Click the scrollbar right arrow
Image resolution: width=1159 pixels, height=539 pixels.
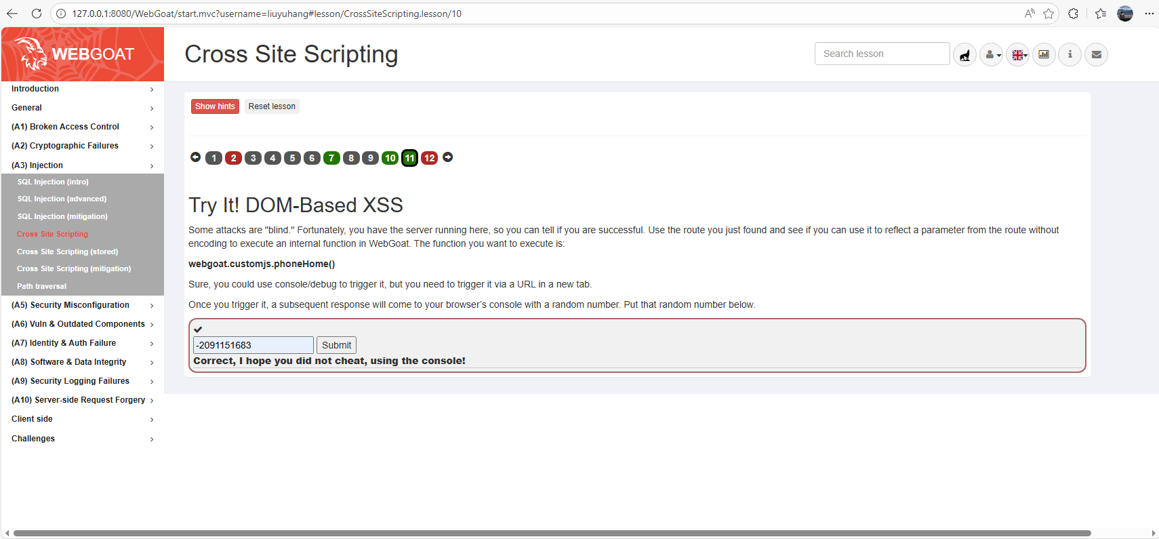tap(1154, 533)
